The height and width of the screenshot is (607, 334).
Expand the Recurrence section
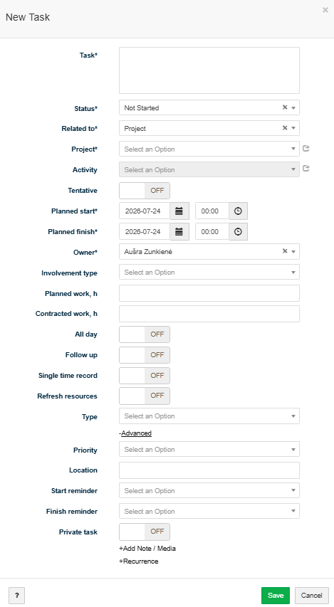(139, 561)
